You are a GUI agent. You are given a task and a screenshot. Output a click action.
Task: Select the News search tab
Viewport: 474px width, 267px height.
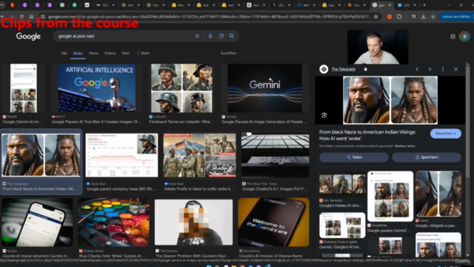(93, 53)
